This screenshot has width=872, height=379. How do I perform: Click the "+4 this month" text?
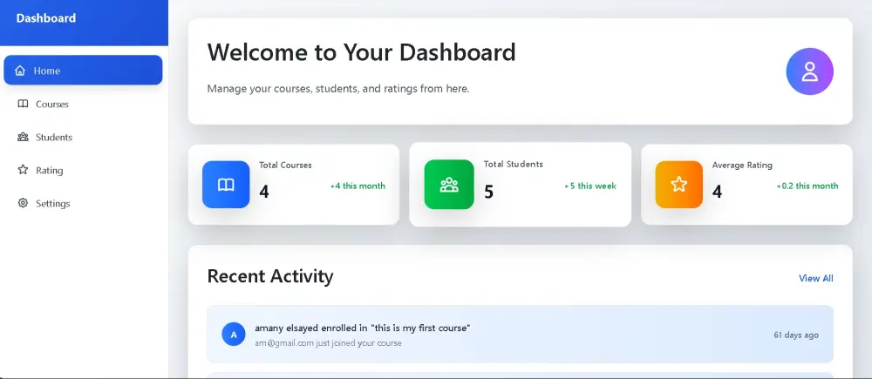pos(358,186)
